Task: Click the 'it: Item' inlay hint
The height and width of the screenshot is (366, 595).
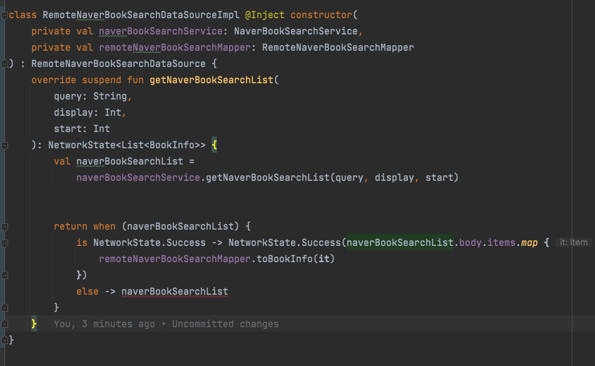Action: (x=573, y=242)
